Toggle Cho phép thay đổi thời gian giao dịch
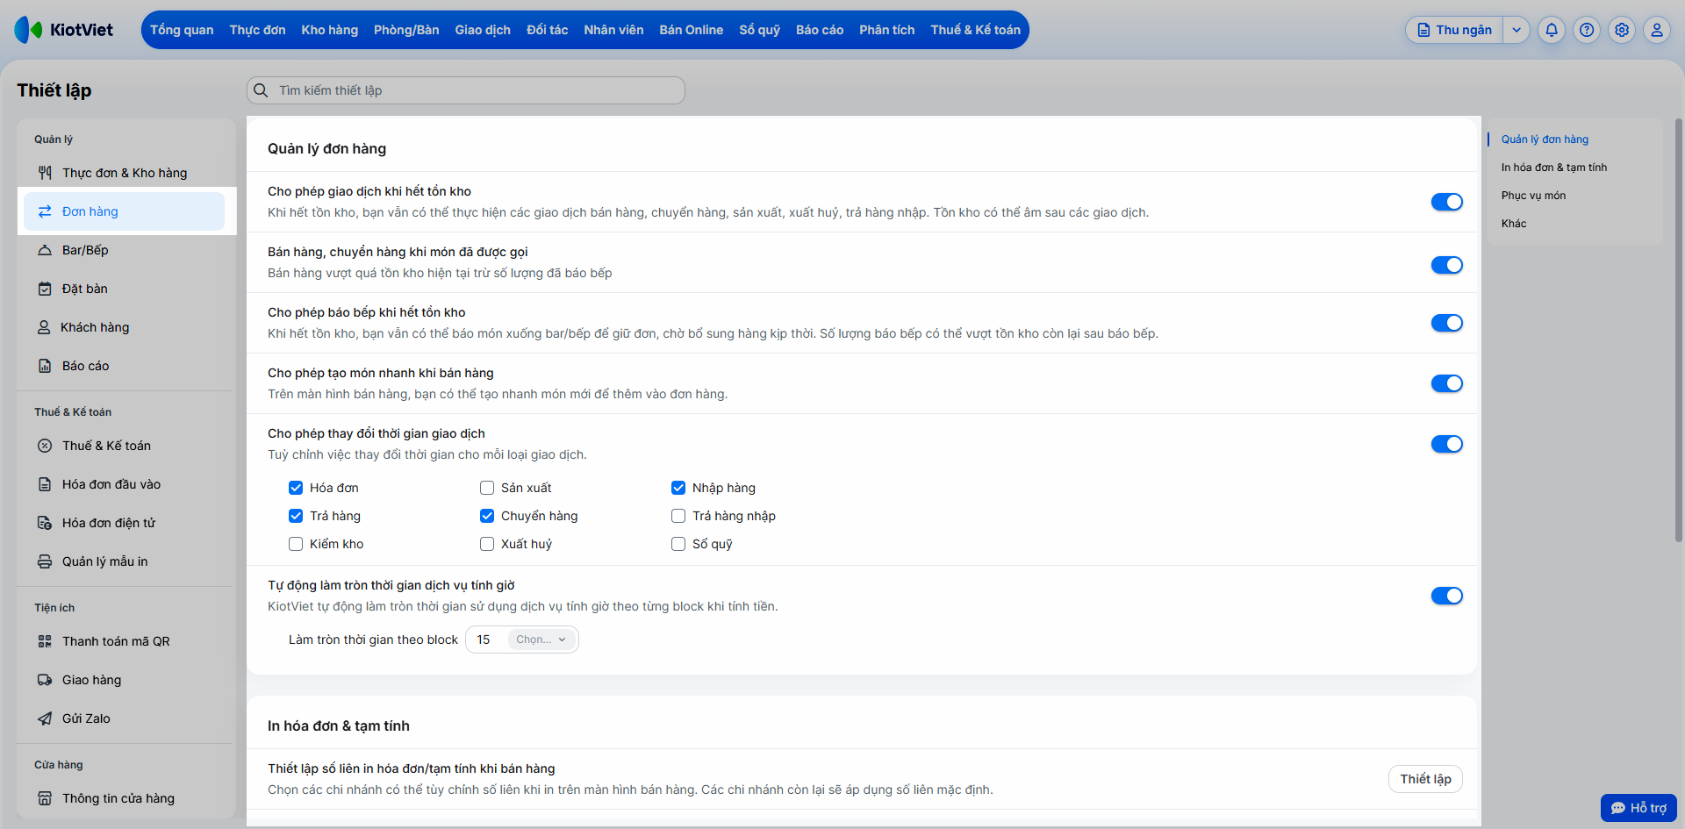This screenshot has width=1685, height=829. pos(1447,444)
